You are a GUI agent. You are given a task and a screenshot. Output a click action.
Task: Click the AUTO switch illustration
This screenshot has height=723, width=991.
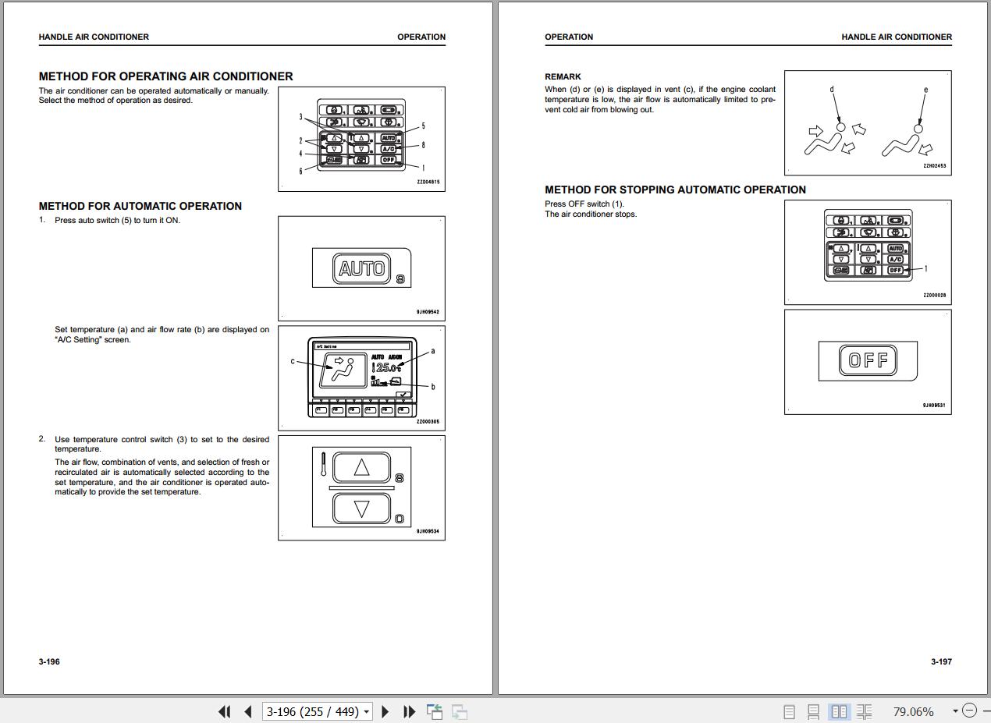pos(361,268)
